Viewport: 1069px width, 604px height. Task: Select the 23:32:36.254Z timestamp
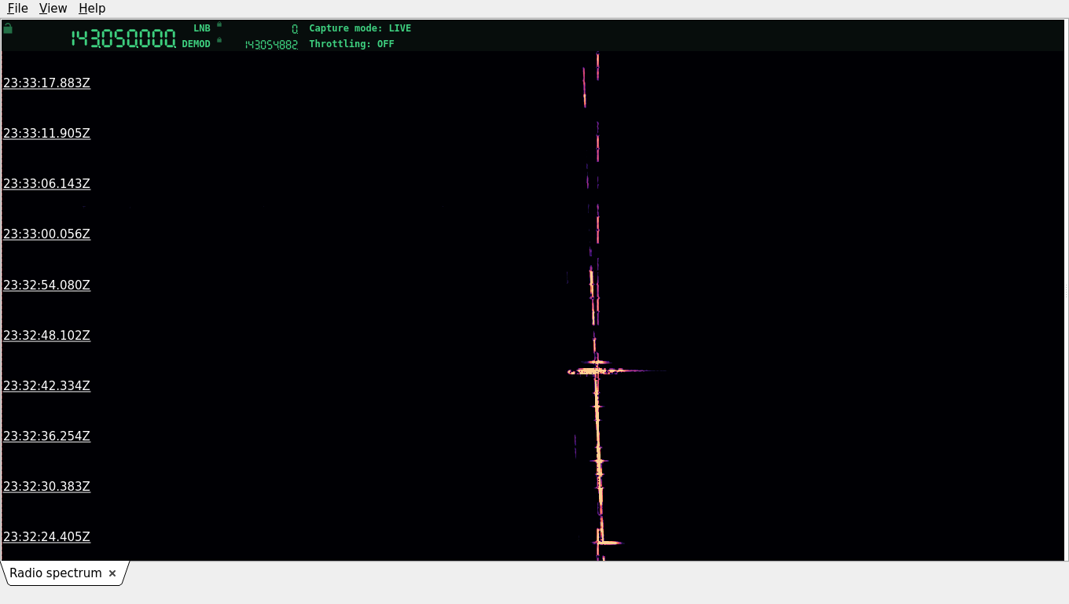click(46, 436)
